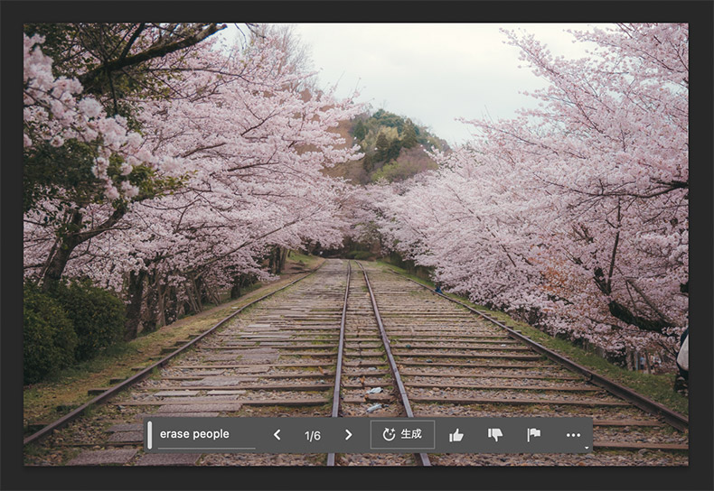The image size is (714, 491).
Task: Click the white litter on the tracks
Action: 374,407
